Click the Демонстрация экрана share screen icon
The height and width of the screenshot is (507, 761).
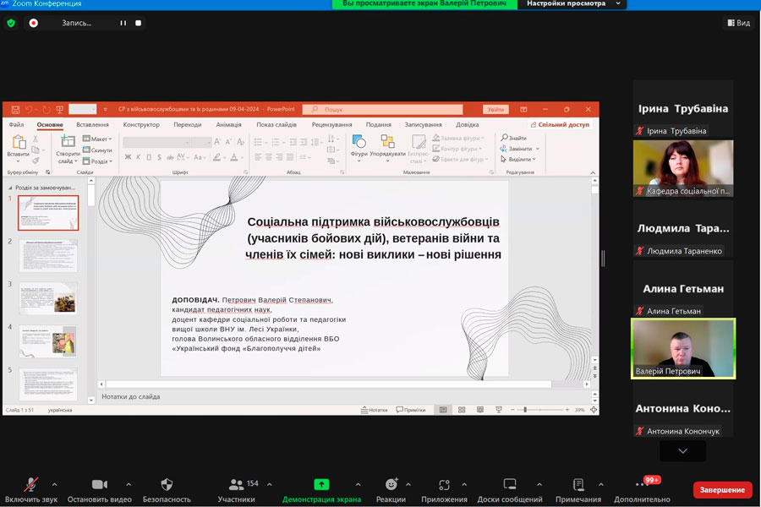pyautogui.click(x=321, y=484)
